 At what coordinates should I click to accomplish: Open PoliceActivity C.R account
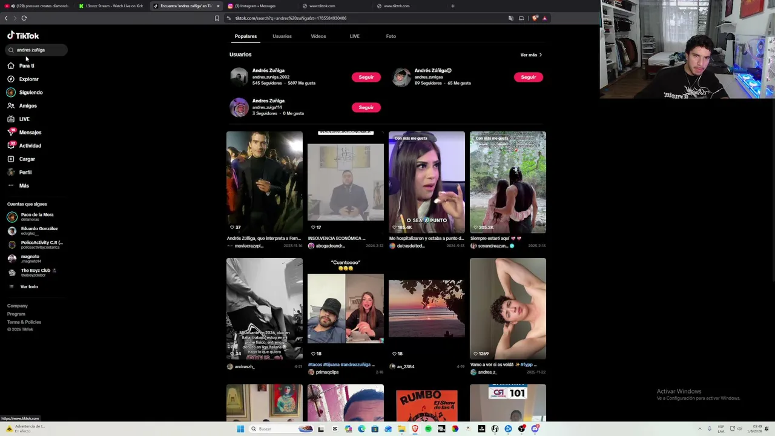(35, 245)
